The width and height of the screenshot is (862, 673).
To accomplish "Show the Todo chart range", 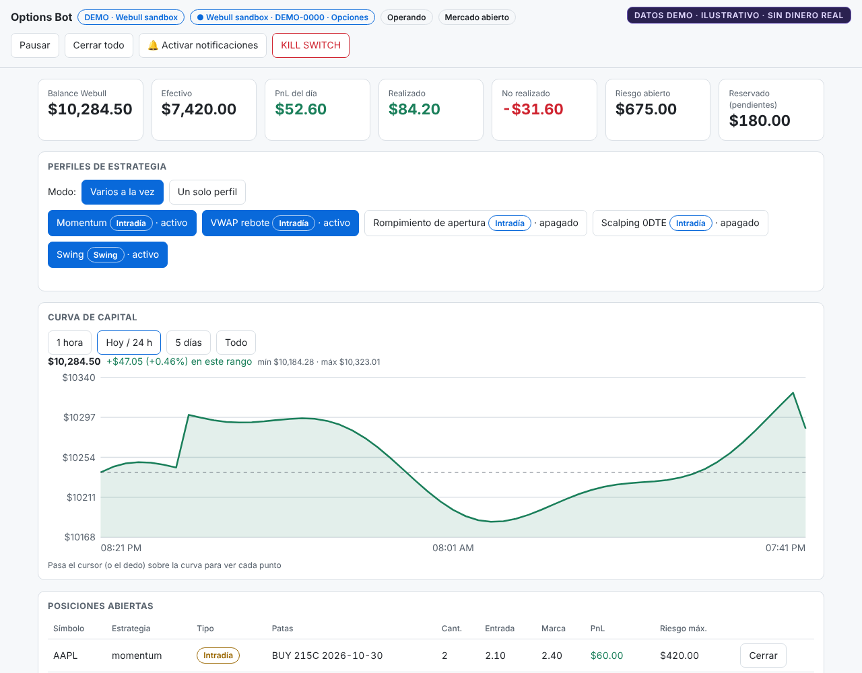I will click(x=236, y=343).
